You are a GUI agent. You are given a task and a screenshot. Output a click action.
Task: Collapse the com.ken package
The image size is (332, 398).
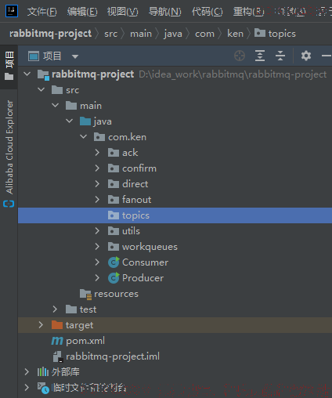coord(83,136)
